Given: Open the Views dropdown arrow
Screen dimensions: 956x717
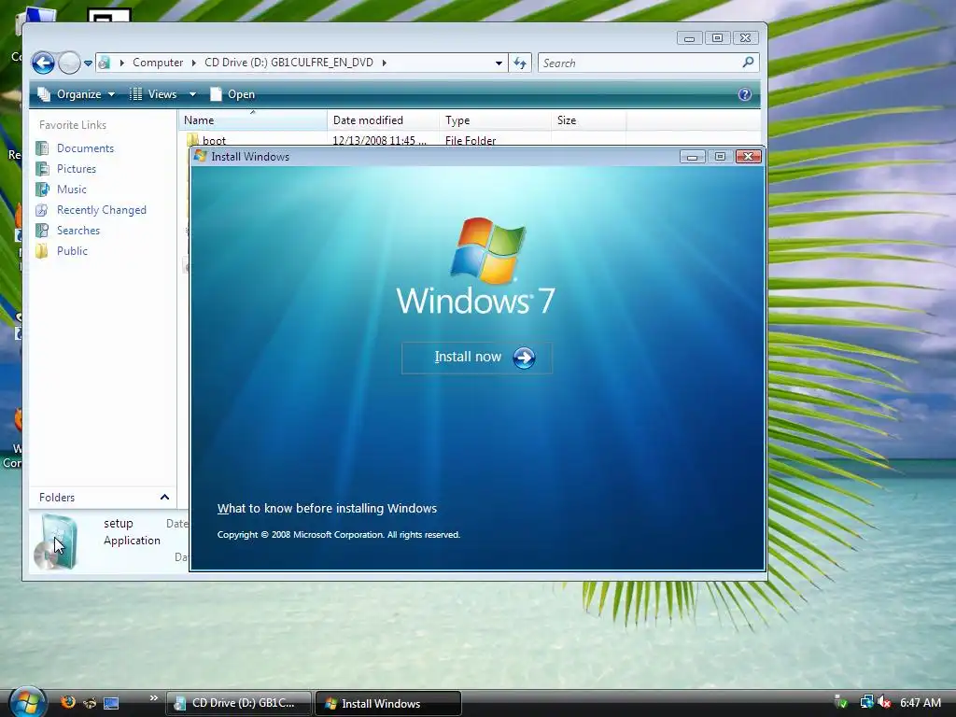Looking at the screenshot, I should point(192,94).
